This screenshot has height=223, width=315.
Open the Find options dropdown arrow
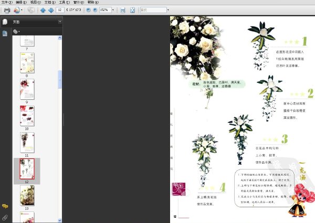tap(168, 10)
